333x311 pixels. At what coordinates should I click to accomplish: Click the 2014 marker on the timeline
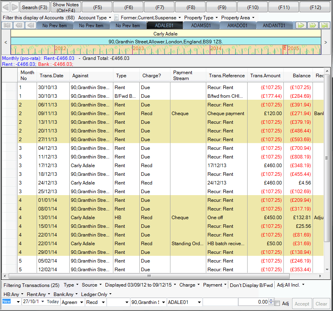(x=216, y=48)
